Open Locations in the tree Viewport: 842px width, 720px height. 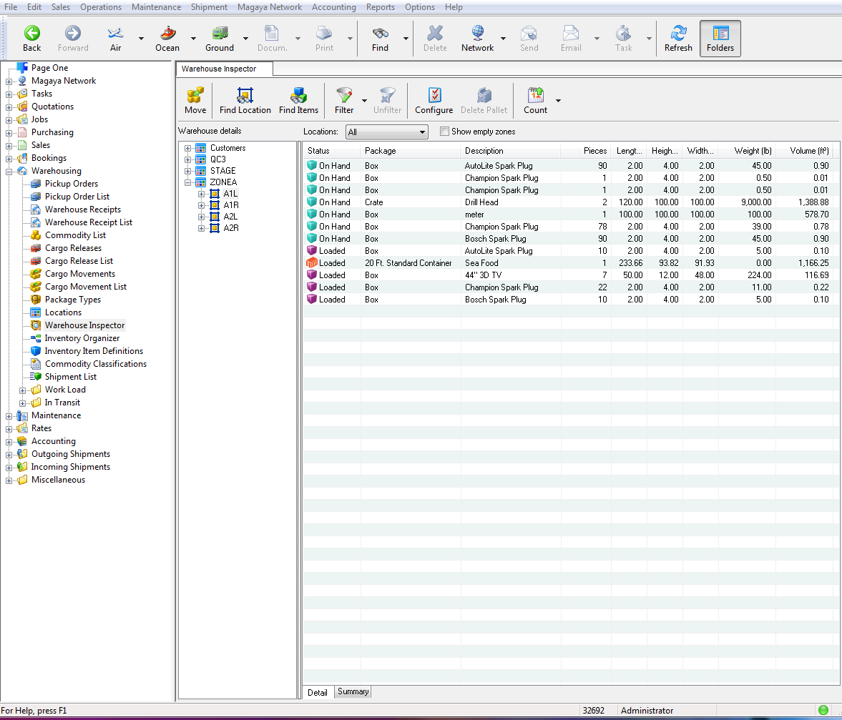coord(64,312)
